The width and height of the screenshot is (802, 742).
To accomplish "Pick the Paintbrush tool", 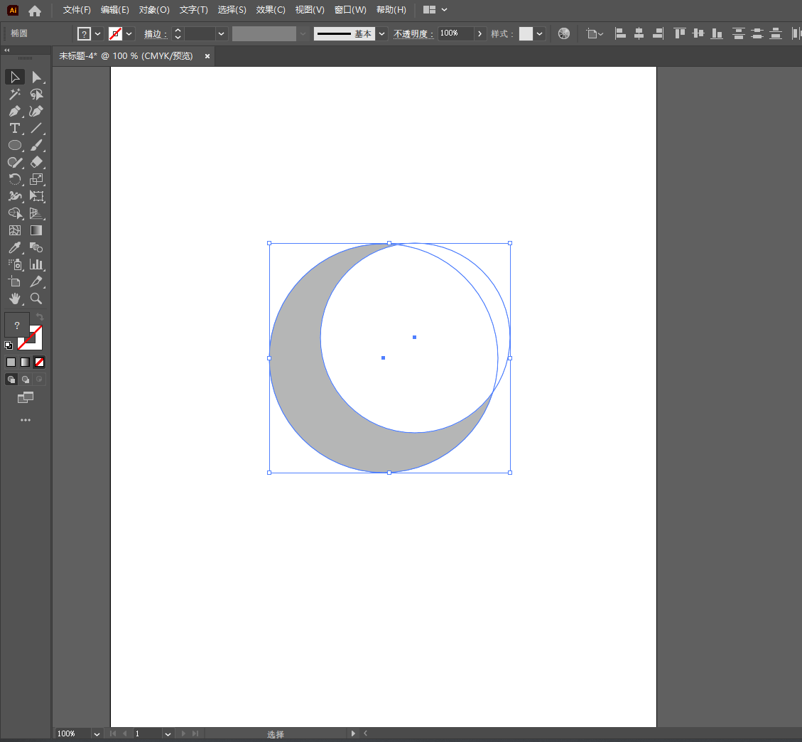I will point(36,145).
